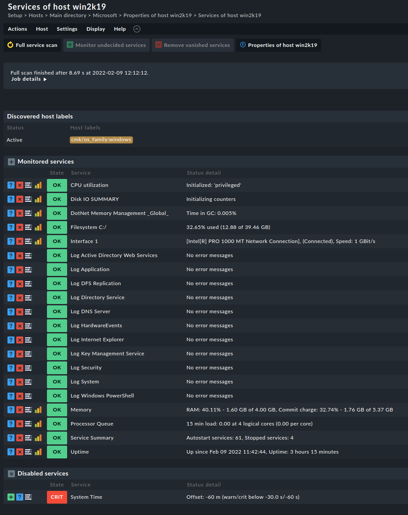Open Properties of host win2k19 button
The height and width of the screenshot is (515, 408).
pos(279,45)
